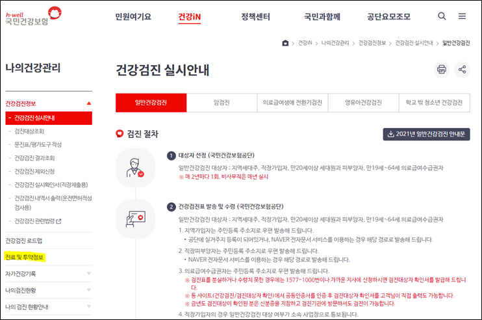Open 건강검진 내역서 출력(운전면허적성검사용) link
482x320 pixels.
click(x=53, y=203)
